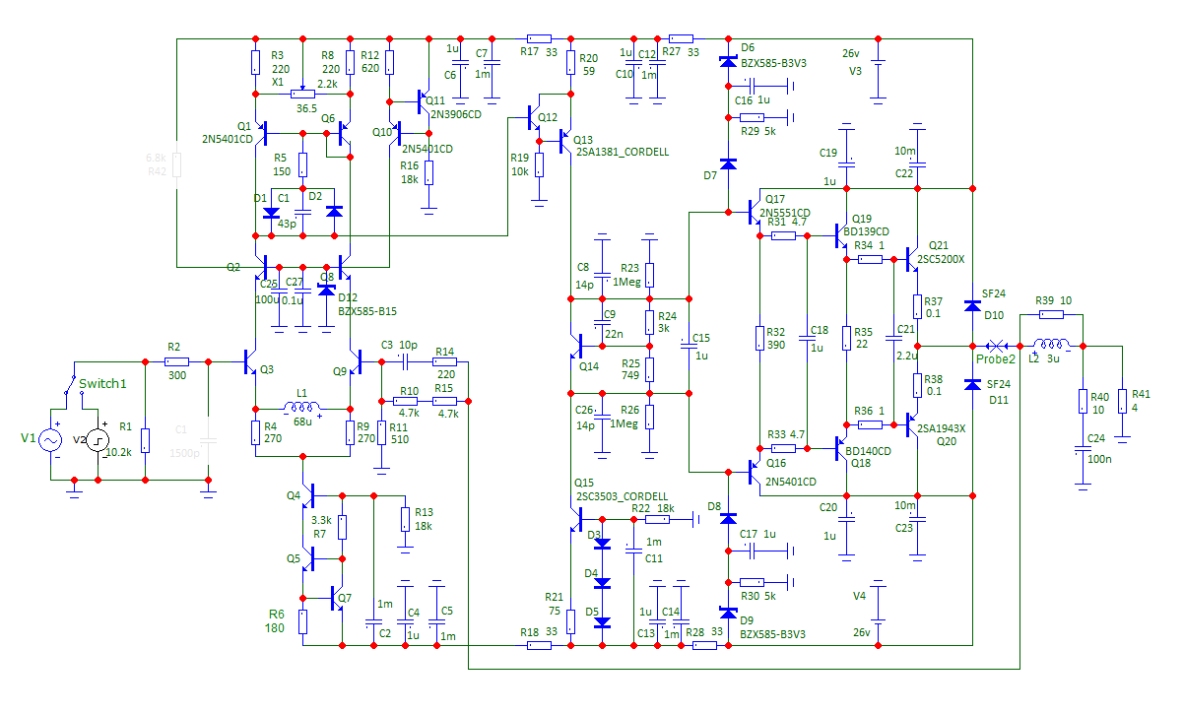This screenshot has width=1183, height=714.
Task: Click transistor Q3 at the input
Action: coord(249,362)
